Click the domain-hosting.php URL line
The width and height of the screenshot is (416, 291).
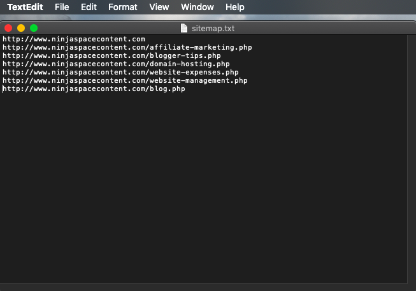115,64
